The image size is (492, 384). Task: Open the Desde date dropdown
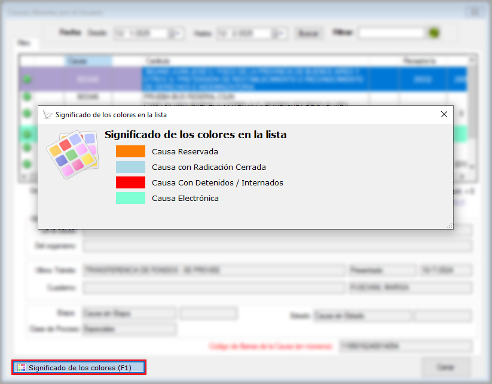pos(177,33)
